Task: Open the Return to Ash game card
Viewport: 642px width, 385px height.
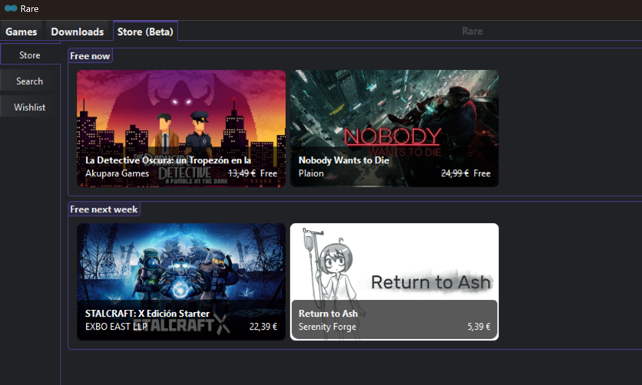Action: (x=394, y=281)
